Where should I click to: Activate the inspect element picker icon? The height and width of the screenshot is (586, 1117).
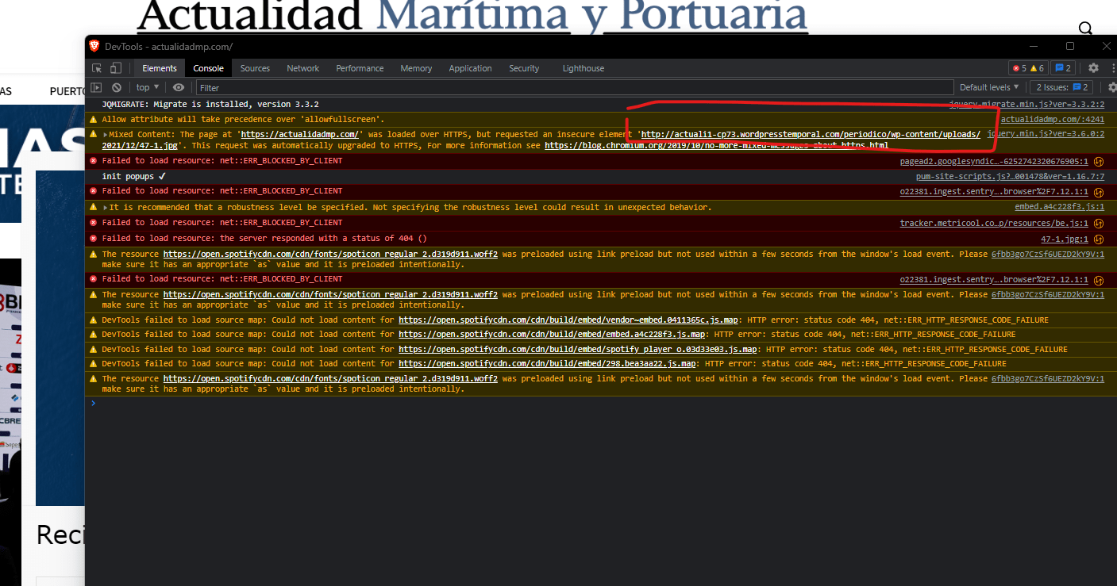97,68
